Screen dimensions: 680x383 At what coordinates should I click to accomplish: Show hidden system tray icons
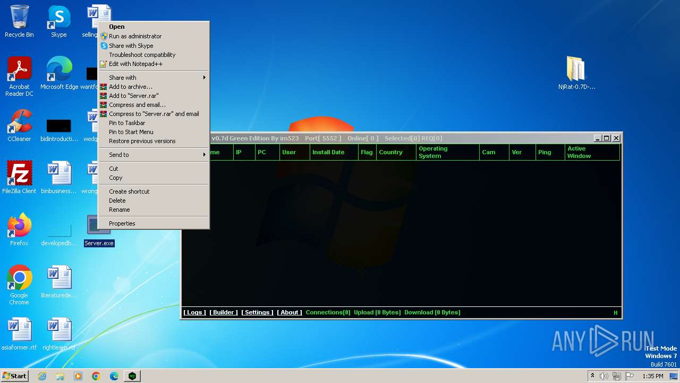592,376
